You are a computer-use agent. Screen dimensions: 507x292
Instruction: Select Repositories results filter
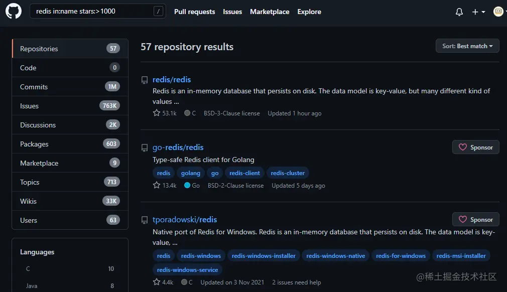click(70, 49)
